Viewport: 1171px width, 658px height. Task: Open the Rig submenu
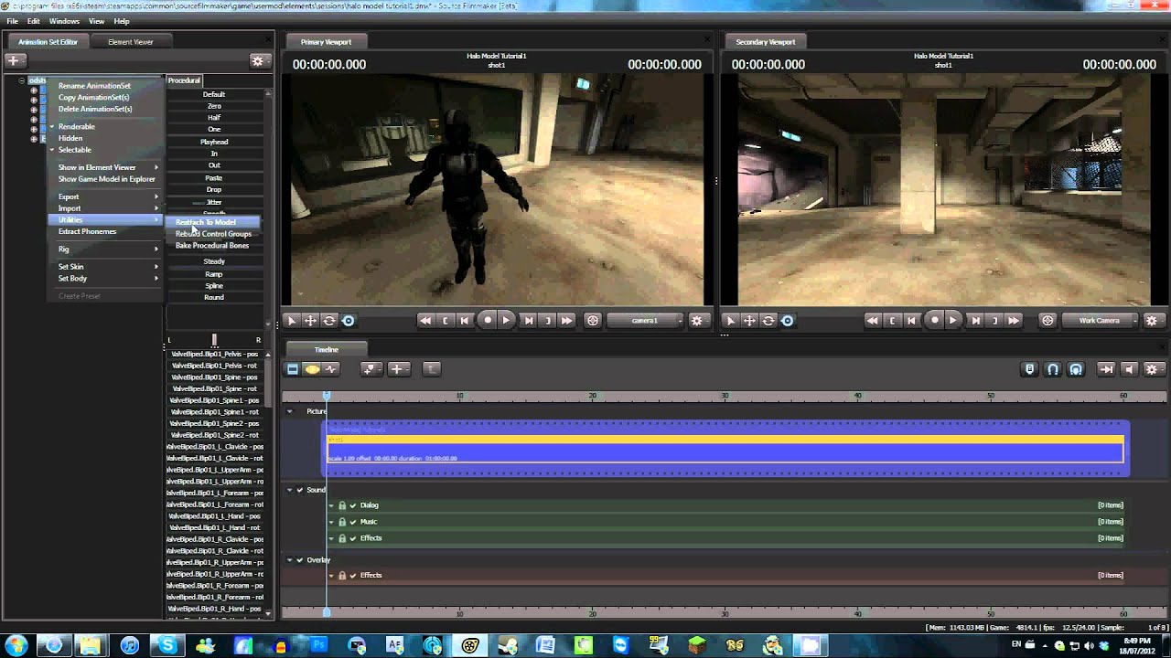[104, 249]
